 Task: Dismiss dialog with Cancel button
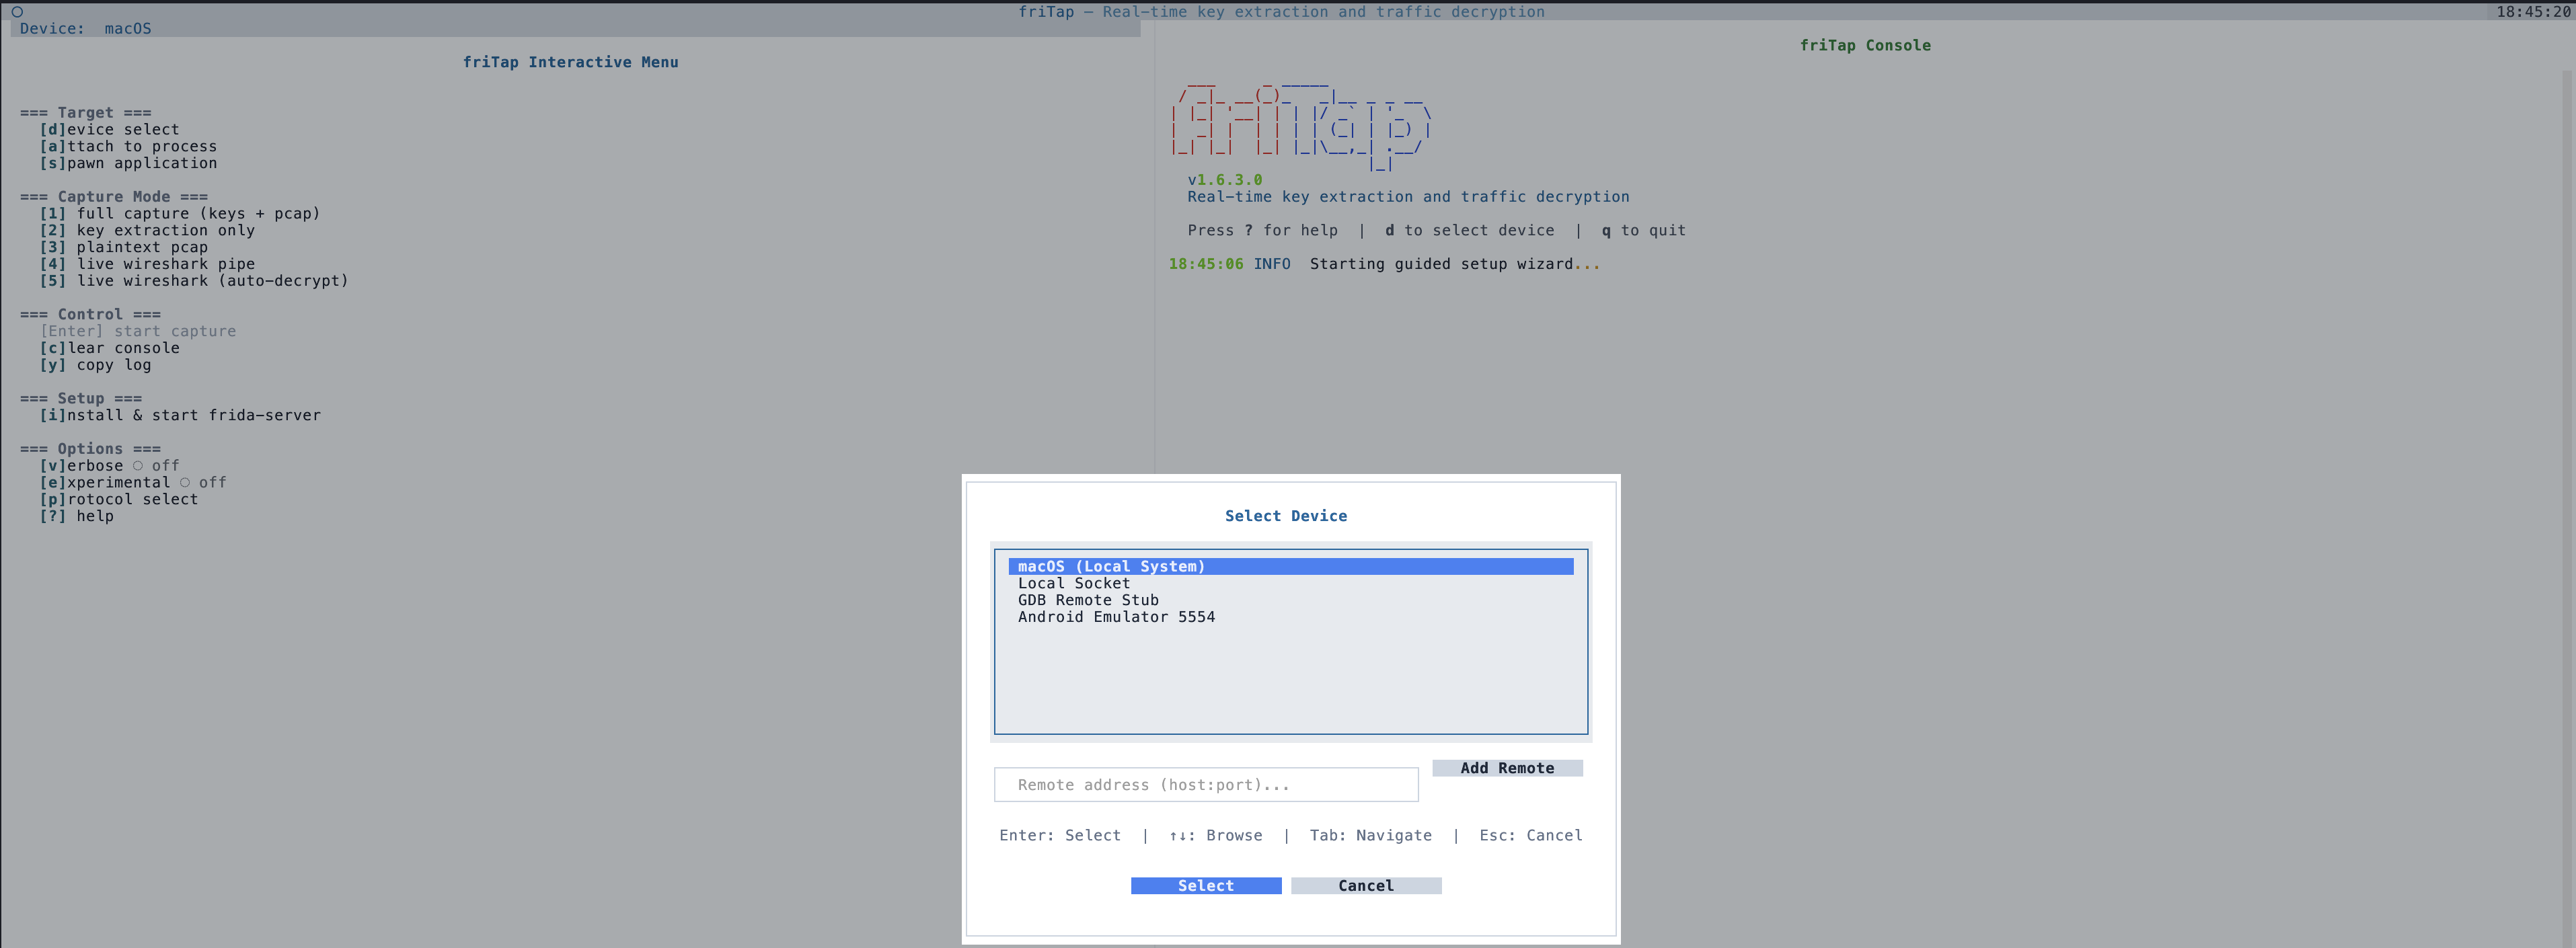[1366, 886]
